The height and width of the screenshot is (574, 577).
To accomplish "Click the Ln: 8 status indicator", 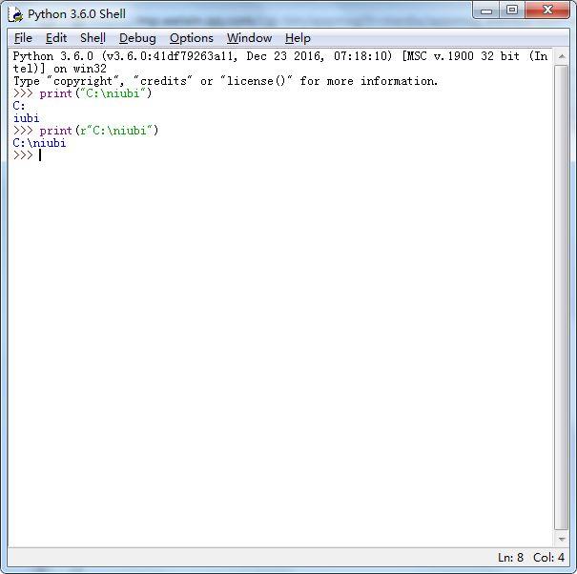I will pyautogui.click(x=510, y=558).
